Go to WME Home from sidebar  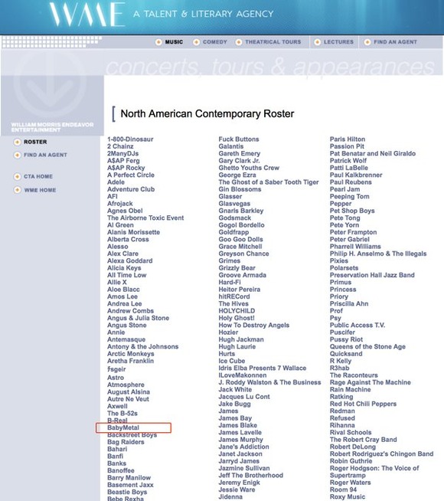click(x=41, y=190)
